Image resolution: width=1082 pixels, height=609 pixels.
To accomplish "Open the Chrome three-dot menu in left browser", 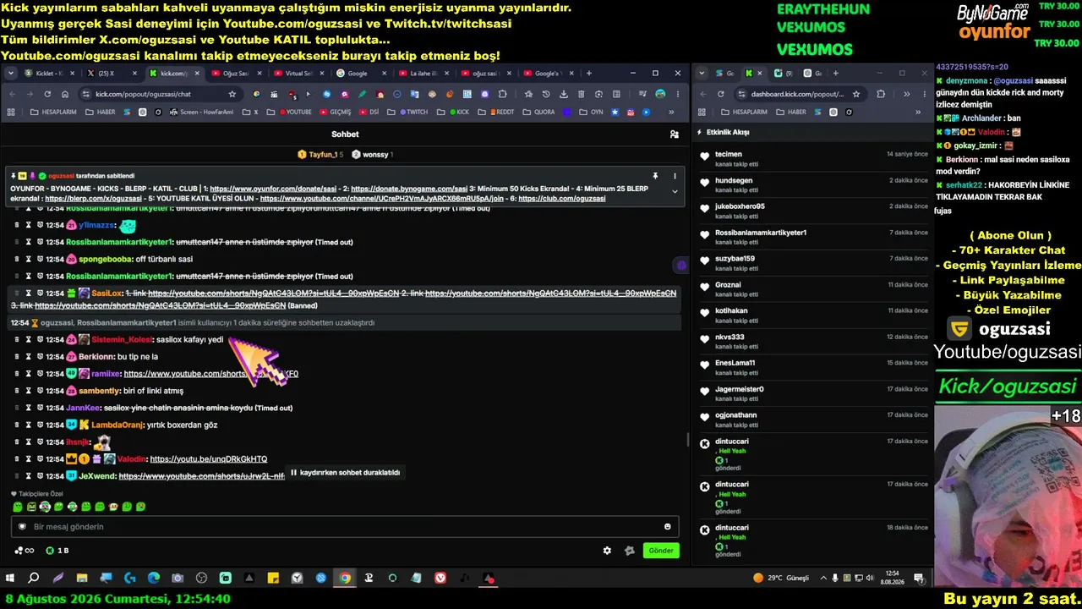I will coord(677,94).
